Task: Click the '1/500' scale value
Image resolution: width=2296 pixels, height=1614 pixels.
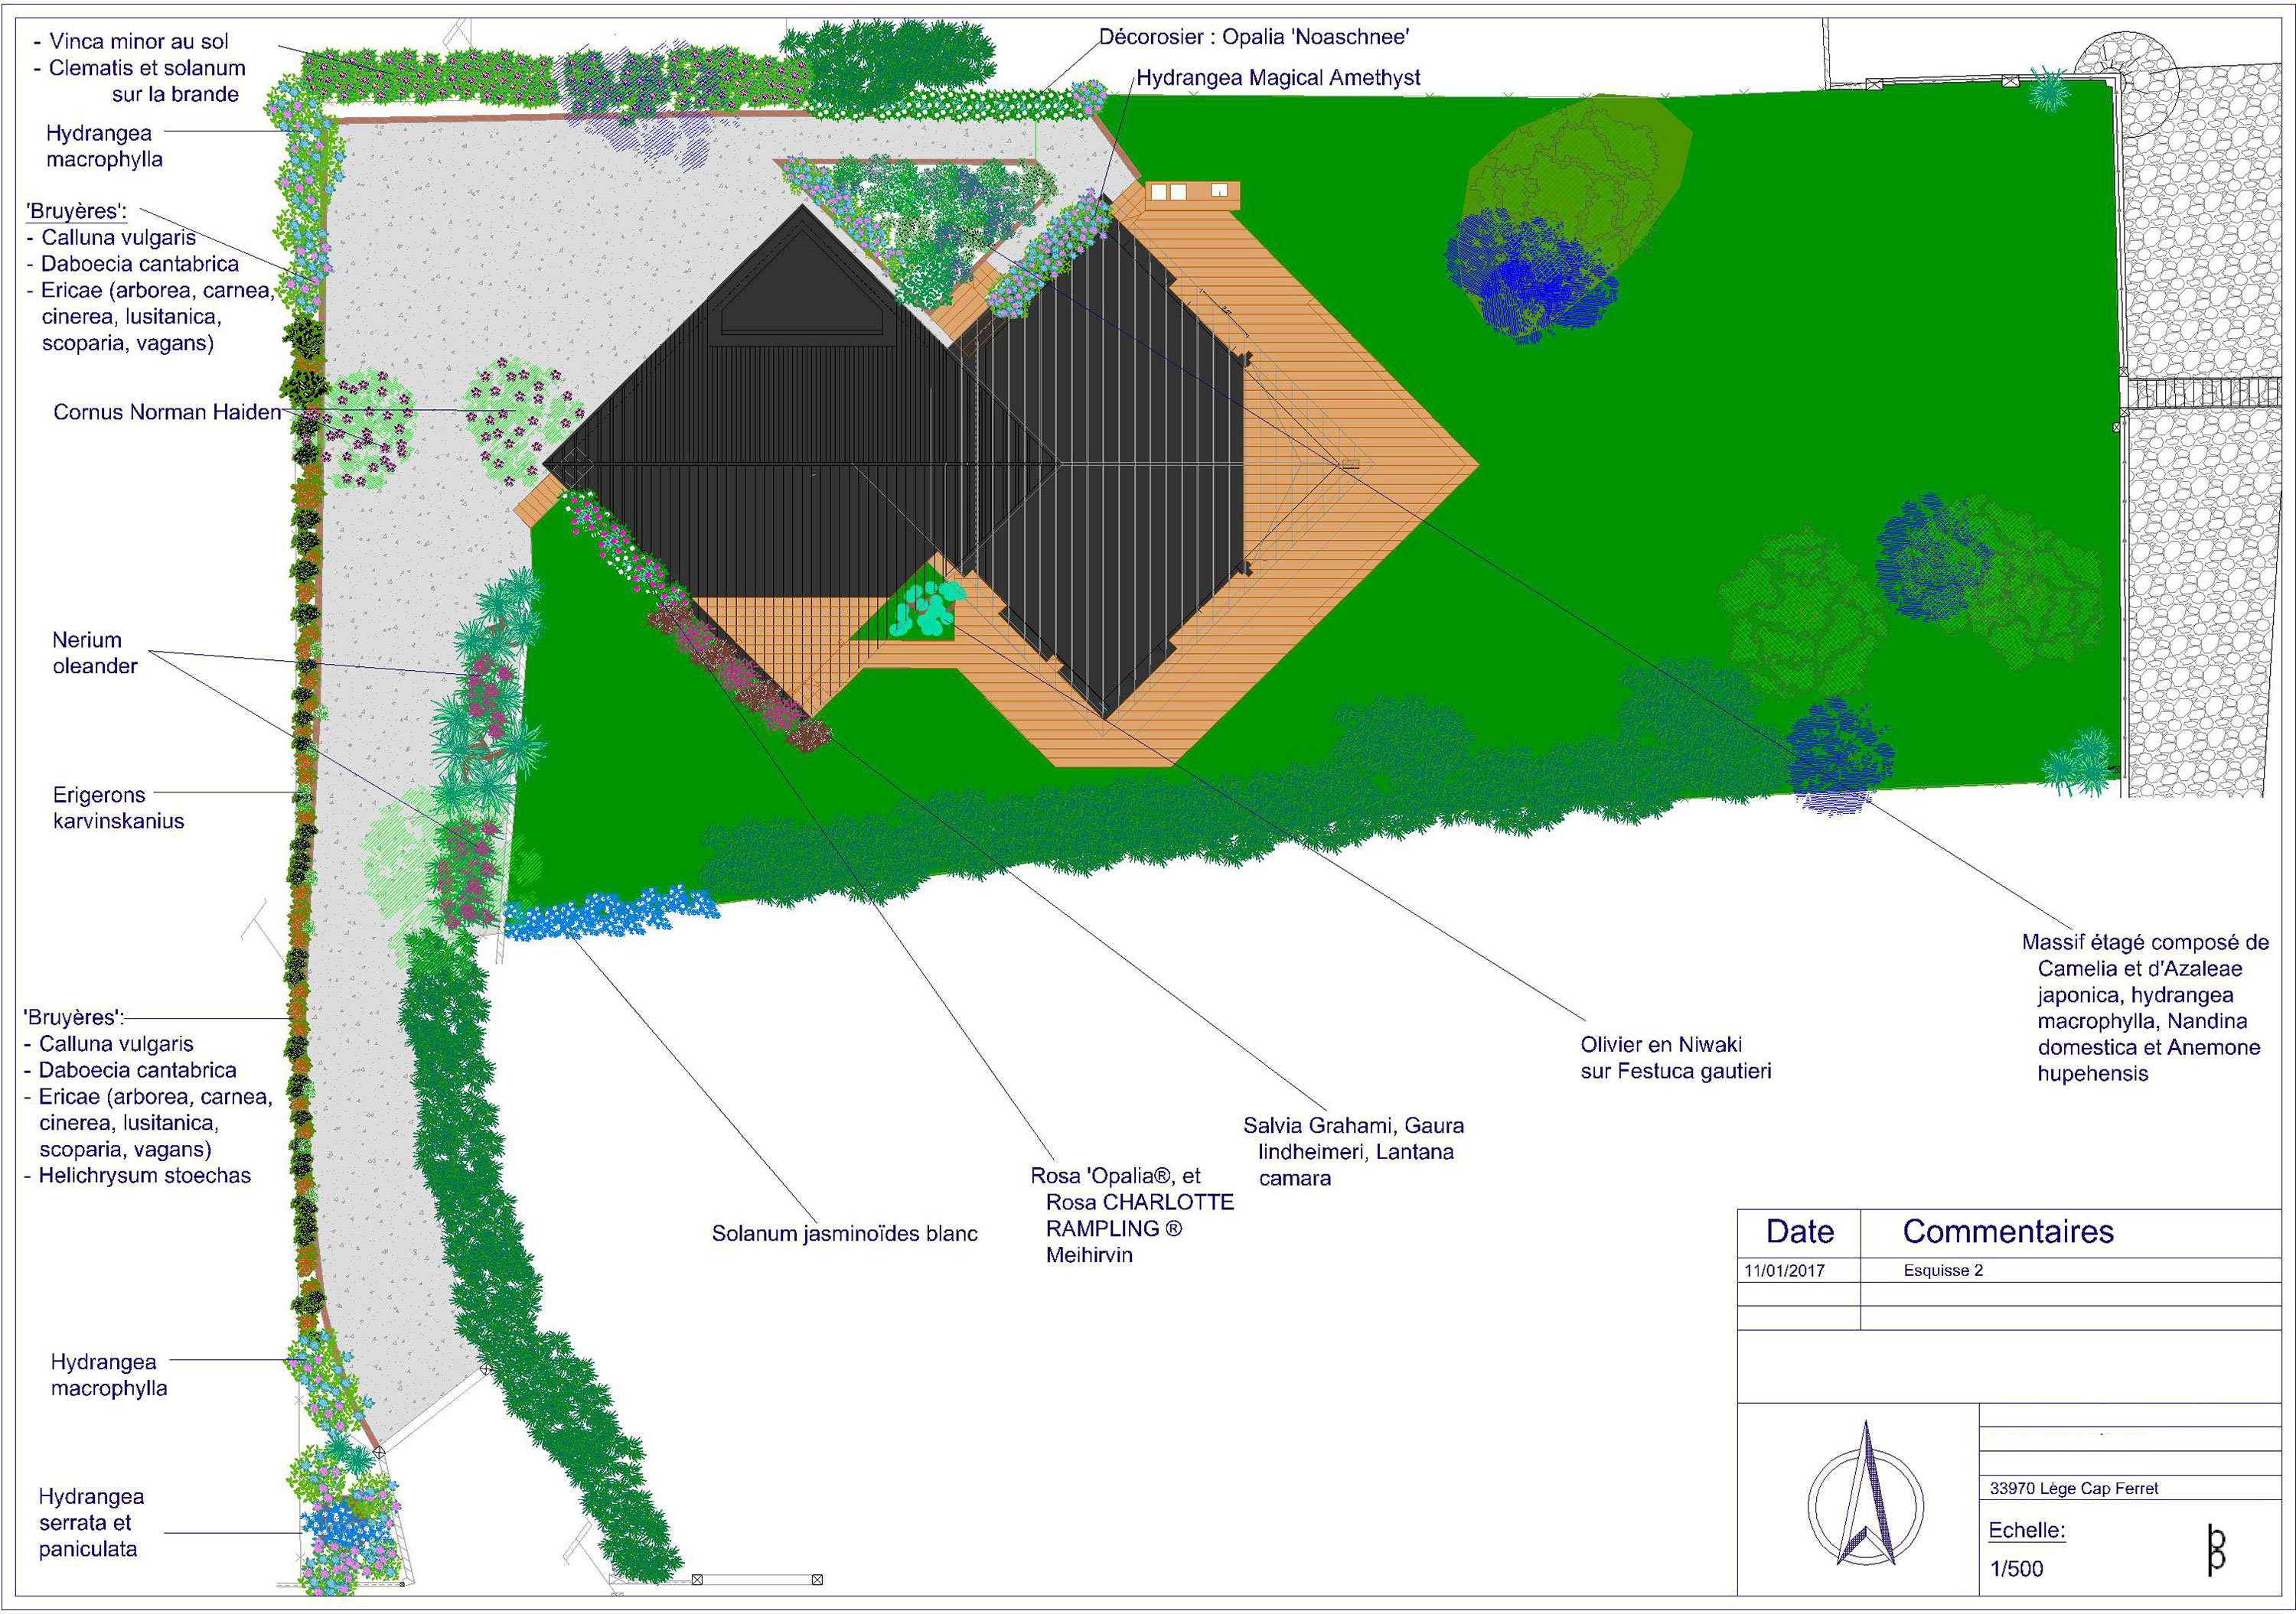Action: point(2016,1568)
